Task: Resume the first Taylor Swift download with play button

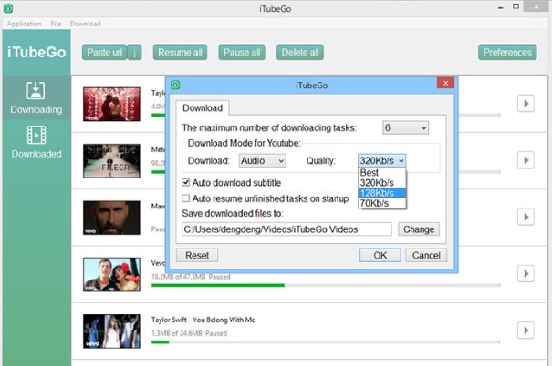Action: [x=526, y=104]
